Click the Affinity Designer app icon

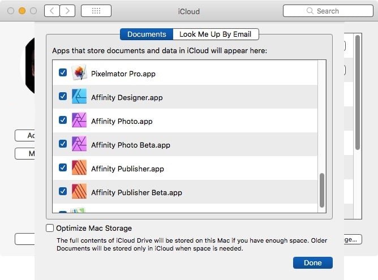[x=79, y=97]
